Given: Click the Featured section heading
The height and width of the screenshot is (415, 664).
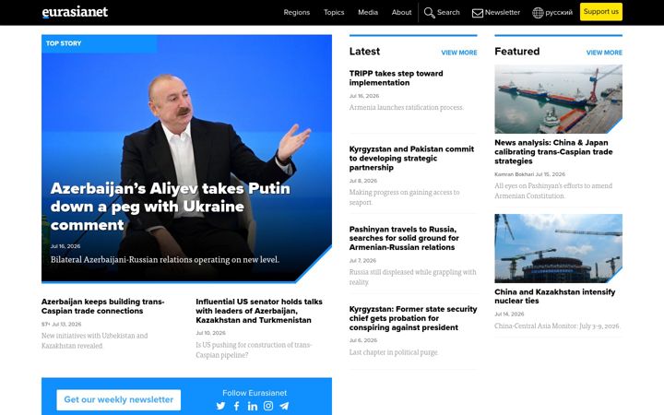Looking at the screenshot, I should (x=517, y=52).
